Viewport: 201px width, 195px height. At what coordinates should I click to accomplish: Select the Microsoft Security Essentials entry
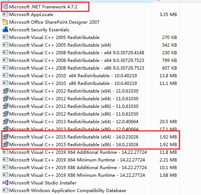39,30
